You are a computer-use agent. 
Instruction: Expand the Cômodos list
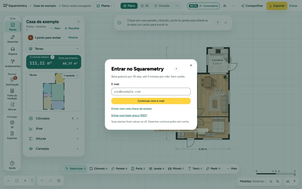(x=54, y=118)
